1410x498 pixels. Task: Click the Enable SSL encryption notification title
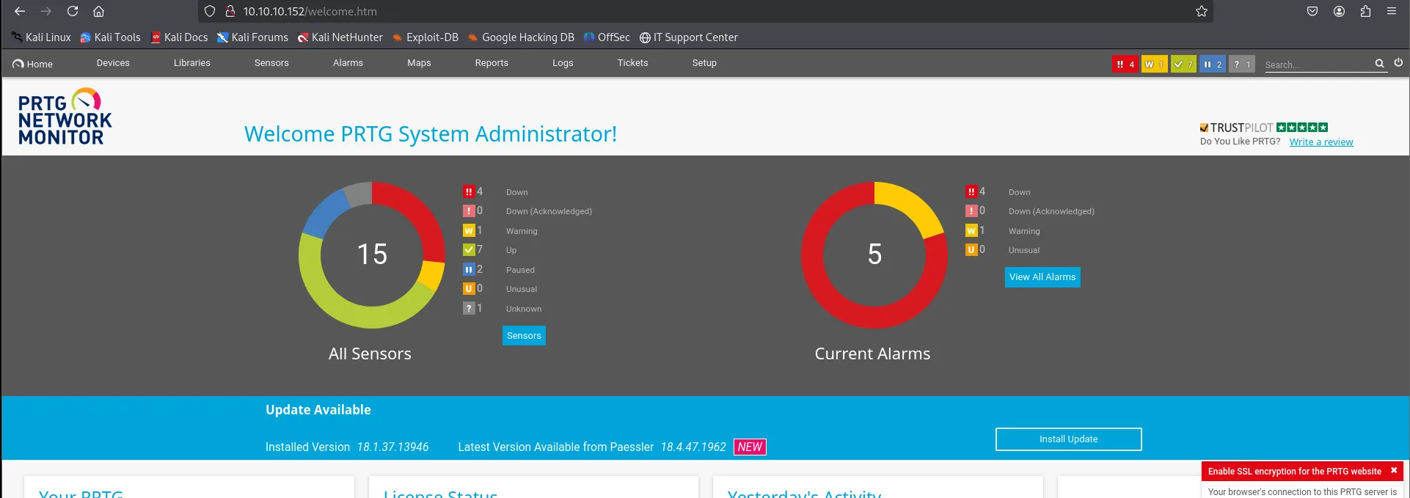[1294, 471]
